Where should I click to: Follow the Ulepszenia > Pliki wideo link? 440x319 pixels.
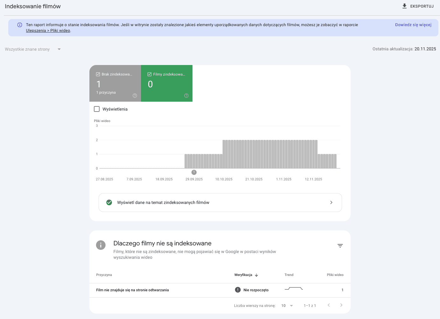[48, 31]
